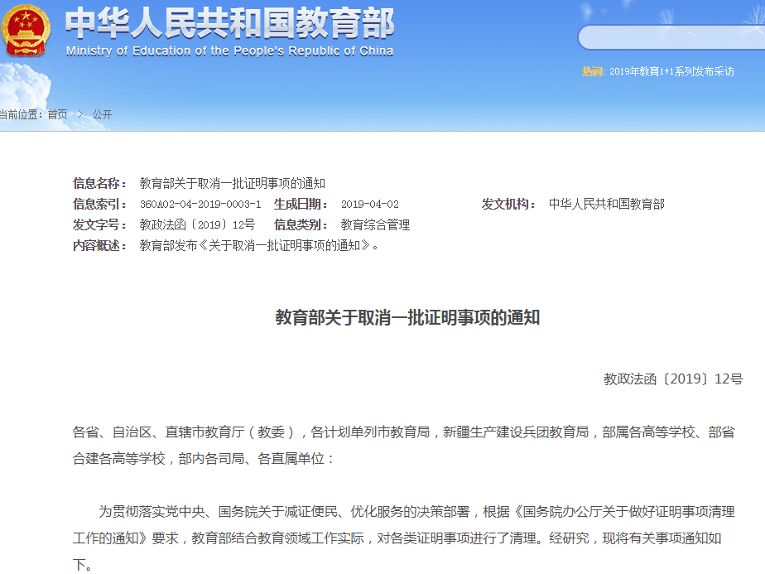Click right-aligned document number 教政法函〔2019〕12号
Image resolution: width=765 pixels, height=574 pixels.
point(673,379)
